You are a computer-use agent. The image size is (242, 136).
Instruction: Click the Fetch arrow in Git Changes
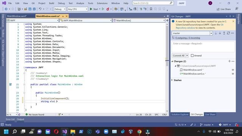coord(216,33)
